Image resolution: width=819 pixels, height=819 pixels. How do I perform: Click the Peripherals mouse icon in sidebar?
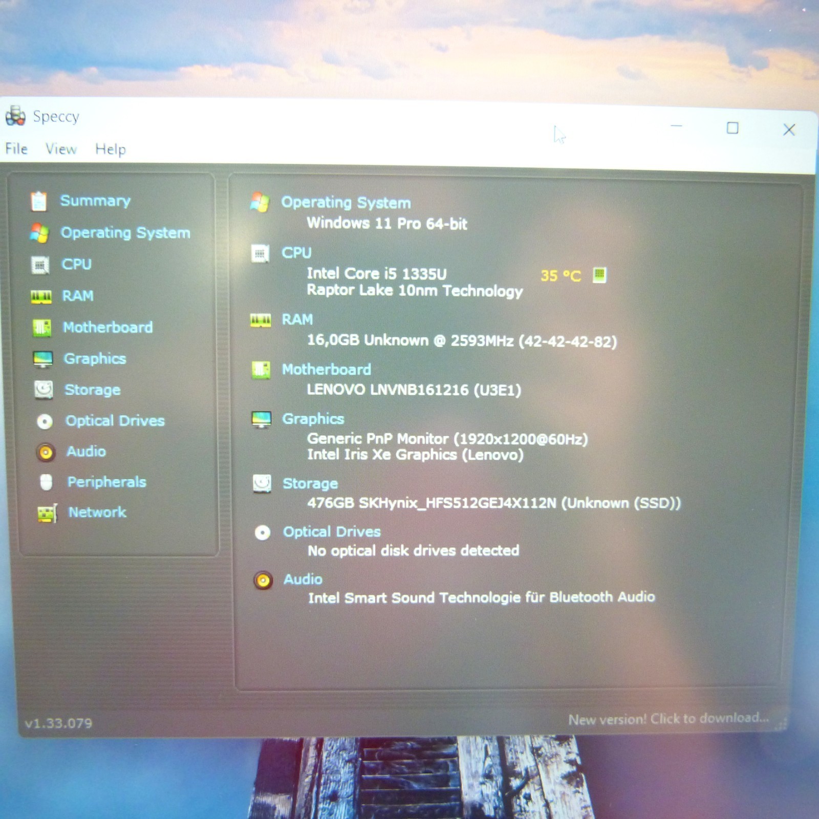(46, 482)
